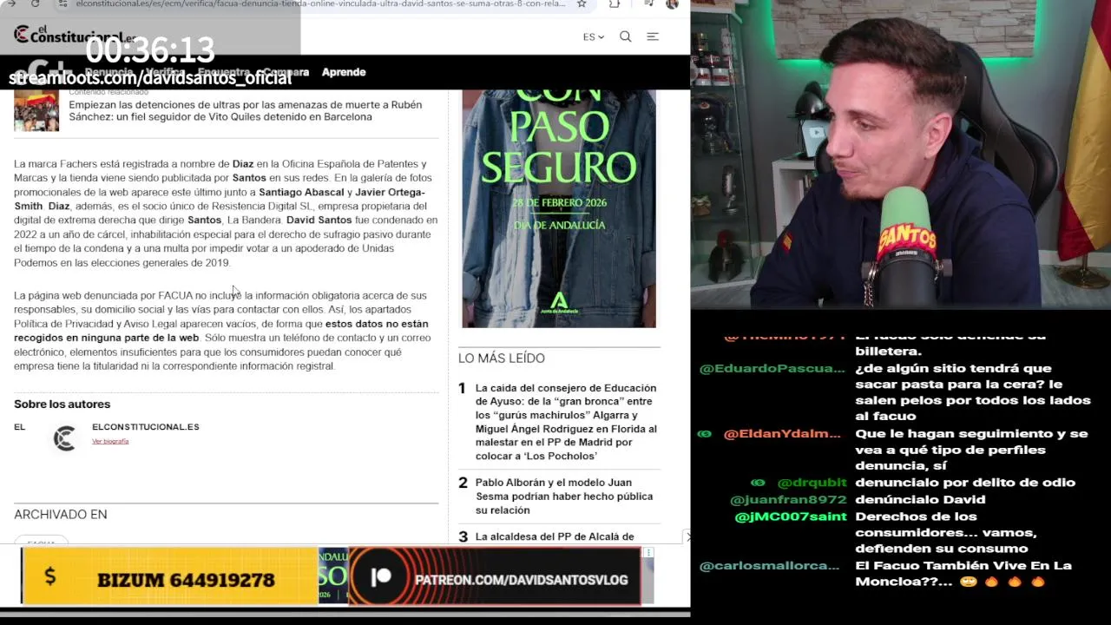
Task: Open the browser profile avatar
Action: (672, 3)
